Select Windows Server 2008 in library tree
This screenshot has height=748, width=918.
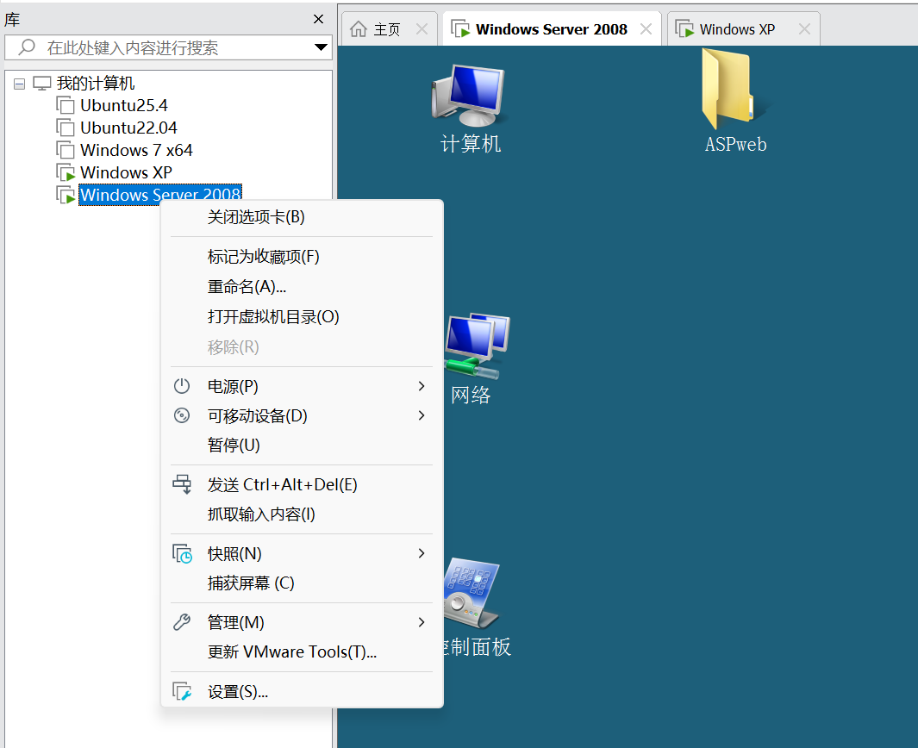coord(159,194)
